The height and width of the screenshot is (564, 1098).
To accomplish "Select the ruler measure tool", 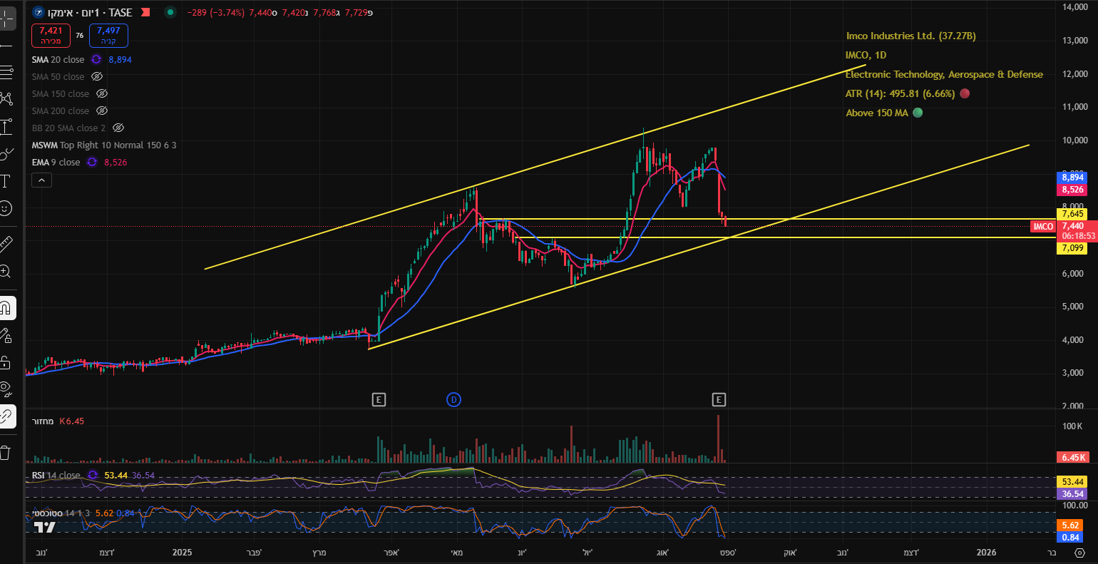I will pyautogui.click(x=6, y=244).
